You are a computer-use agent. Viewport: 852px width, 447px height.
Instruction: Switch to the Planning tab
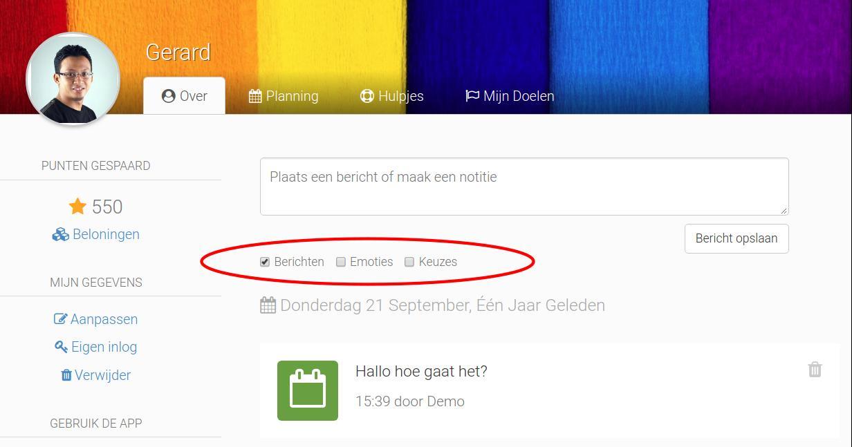click(x=284, y=96)
